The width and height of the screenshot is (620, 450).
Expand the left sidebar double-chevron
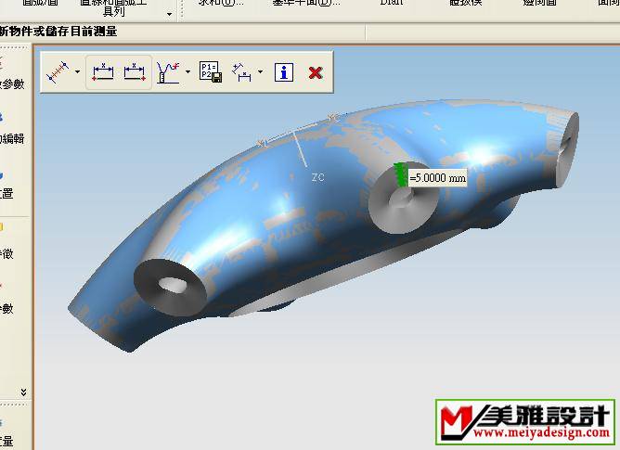pyautogui.click(x=24, y=392)
